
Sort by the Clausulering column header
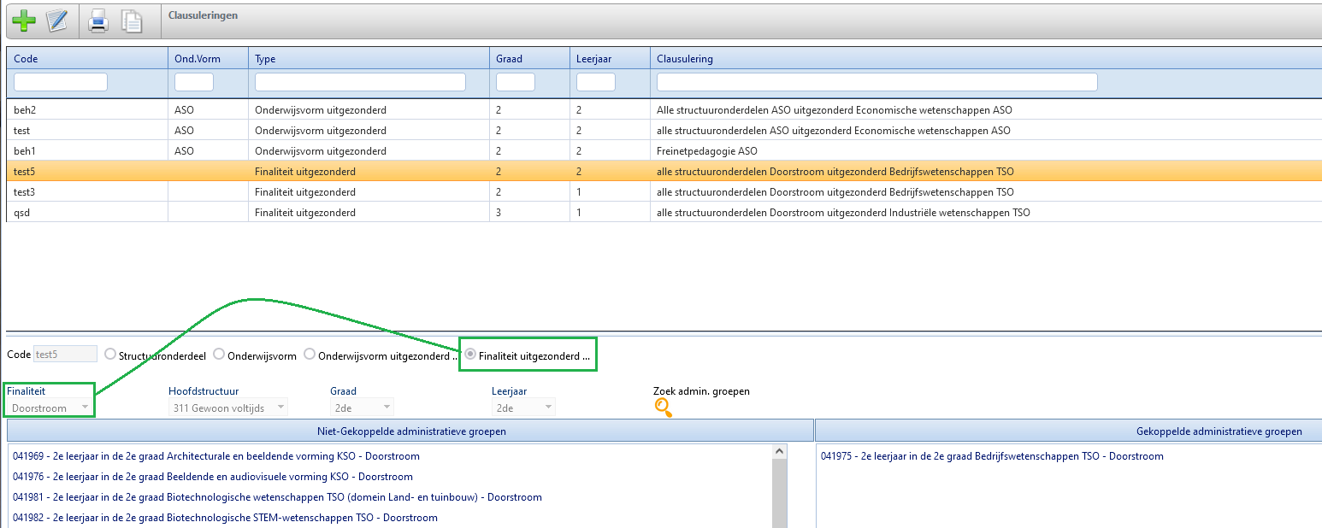986,59
